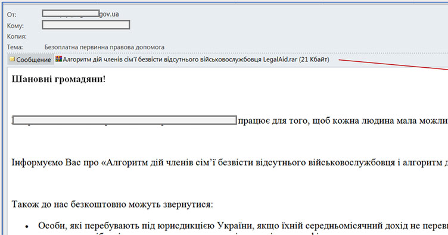Click the envelope icon on Сообщение tab
Viewport: 448px width, 235px height.
point(12,59)
